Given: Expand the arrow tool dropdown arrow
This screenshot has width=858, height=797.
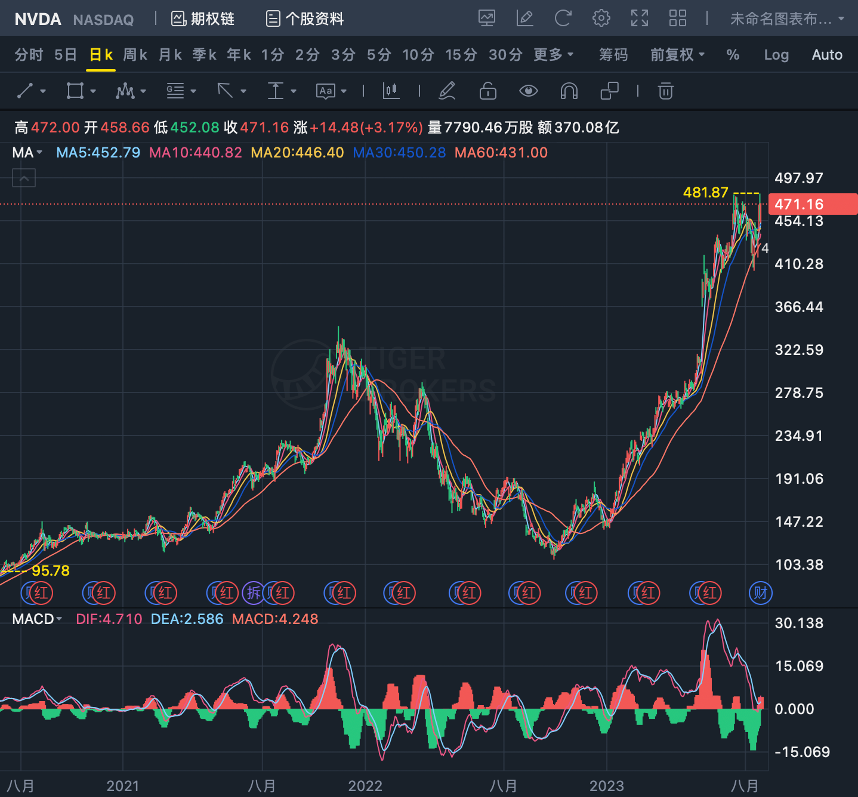Looking at the screenshot, I should [x=243, y=91].
